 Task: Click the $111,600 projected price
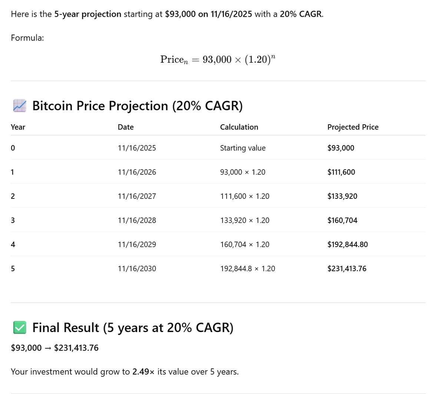click(x=341, y=172)
